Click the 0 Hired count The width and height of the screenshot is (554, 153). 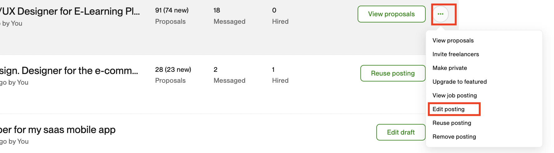(274, 10)
